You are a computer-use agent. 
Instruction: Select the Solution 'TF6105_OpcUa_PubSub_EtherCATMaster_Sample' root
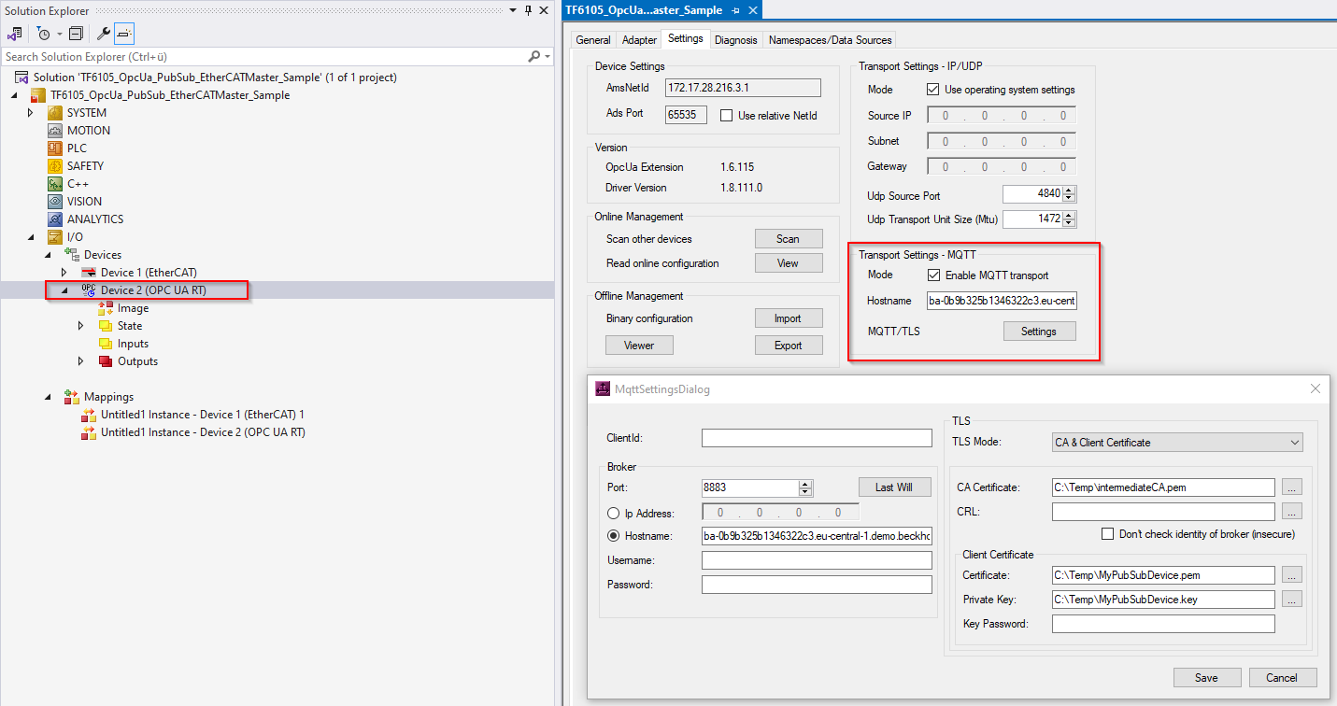215,78
